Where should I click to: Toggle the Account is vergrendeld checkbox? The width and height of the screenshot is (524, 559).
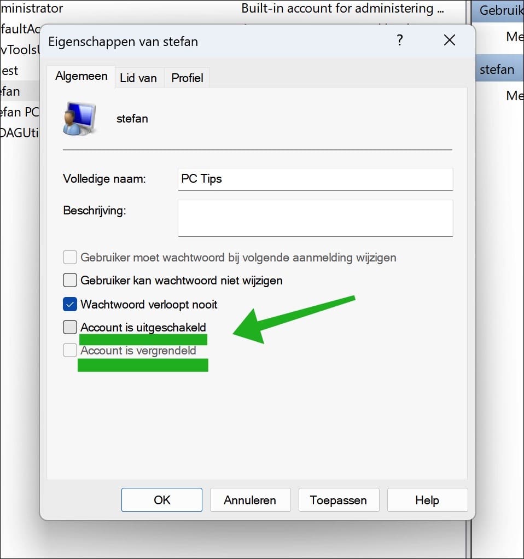70,350
